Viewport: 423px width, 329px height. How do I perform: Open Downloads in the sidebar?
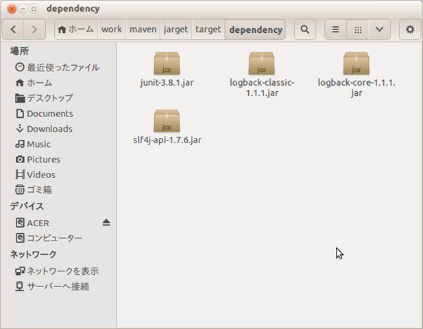[49, 129]
